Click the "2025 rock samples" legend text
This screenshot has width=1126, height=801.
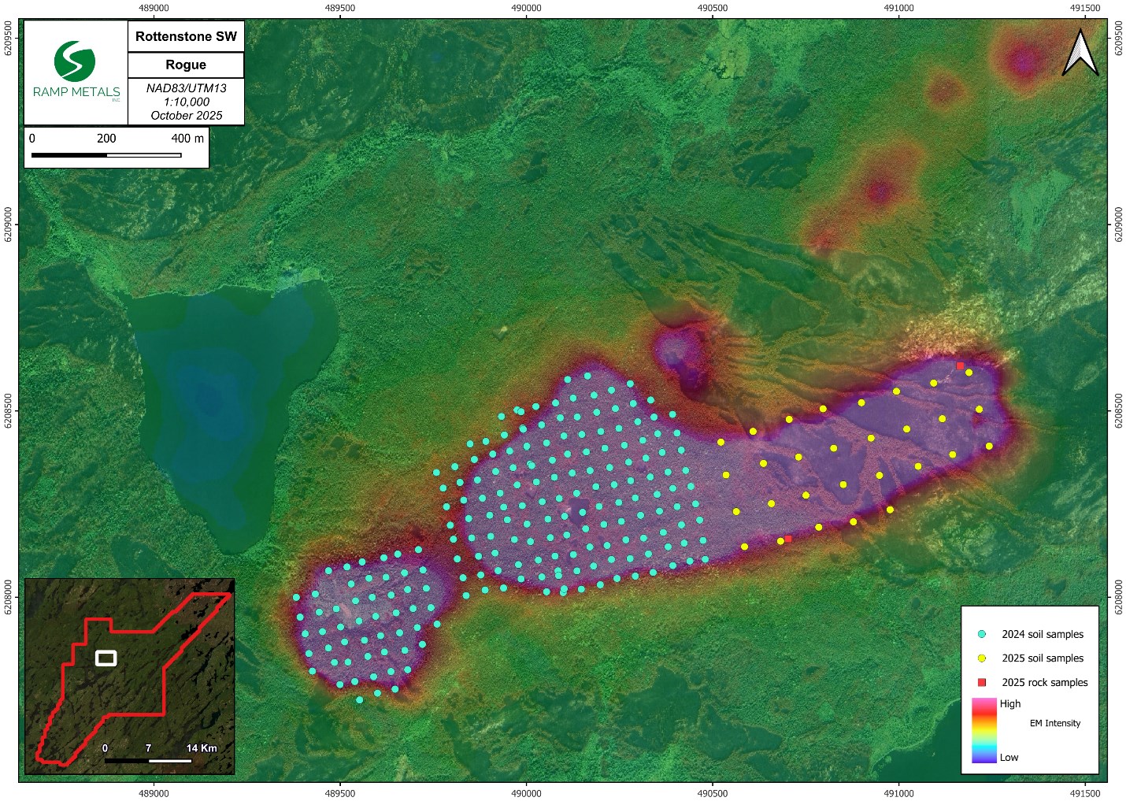[1044, 682]
